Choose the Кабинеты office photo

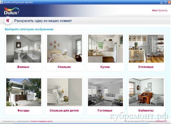point(146,92)
